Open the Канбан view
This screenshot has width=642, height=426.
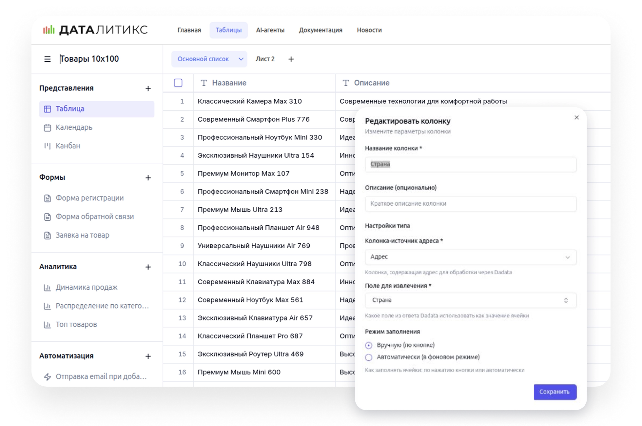(68, 146)
